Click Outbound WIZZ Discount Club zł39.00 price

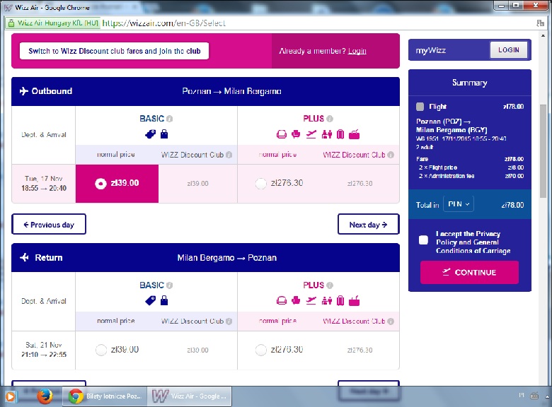click(x=198, y=184)
